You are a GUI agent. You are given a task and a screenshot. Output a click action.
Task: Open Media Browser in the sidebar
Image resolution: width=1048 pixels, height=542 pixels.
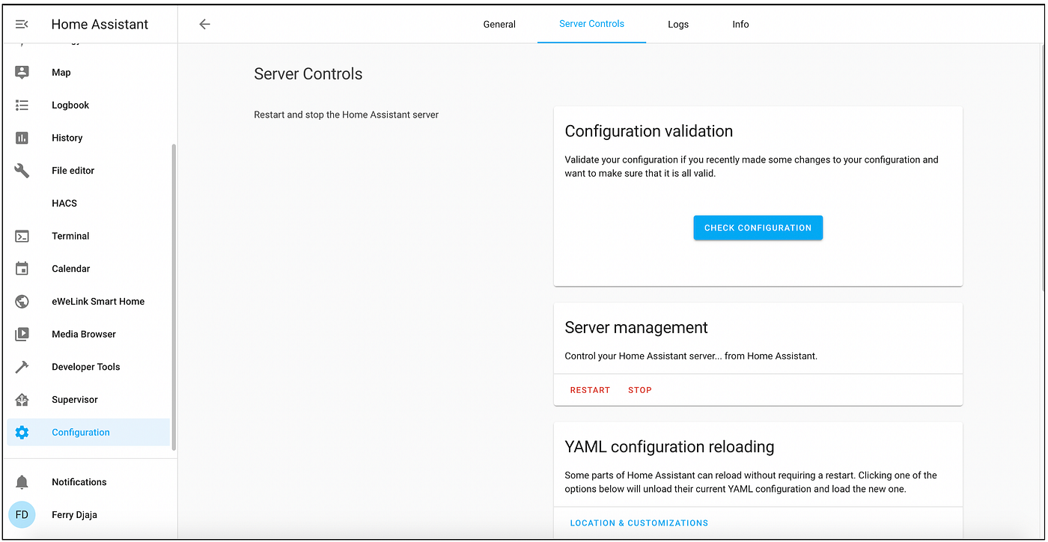[x=88, y=334]
